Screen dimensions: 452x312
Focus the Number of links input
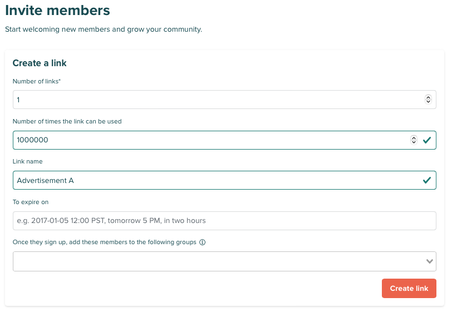pos(217,100)
